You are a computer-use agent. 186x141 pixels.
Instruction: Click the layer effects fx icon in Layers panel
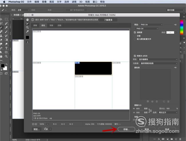pyautogui.click(x=159, y=139)
